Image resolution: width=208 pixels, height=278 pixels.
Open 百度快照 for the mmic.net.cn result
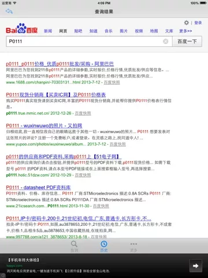pyautogui.click(x=83, y=114)
